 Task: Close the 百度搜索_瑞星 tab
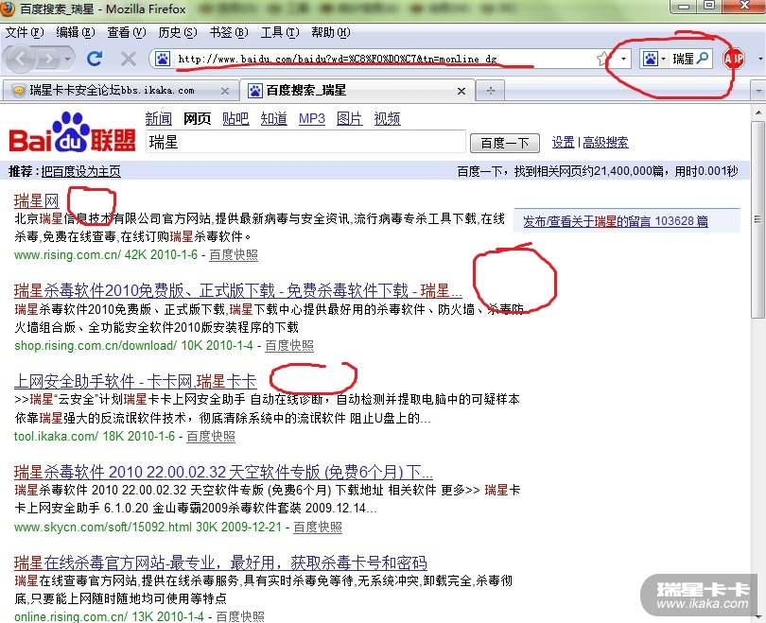461,91
